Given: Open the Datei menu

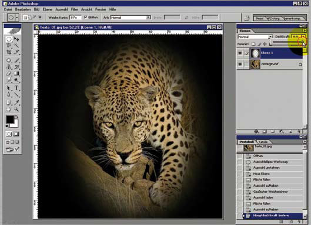Looking at the screenshot, I should click(8, 9).
